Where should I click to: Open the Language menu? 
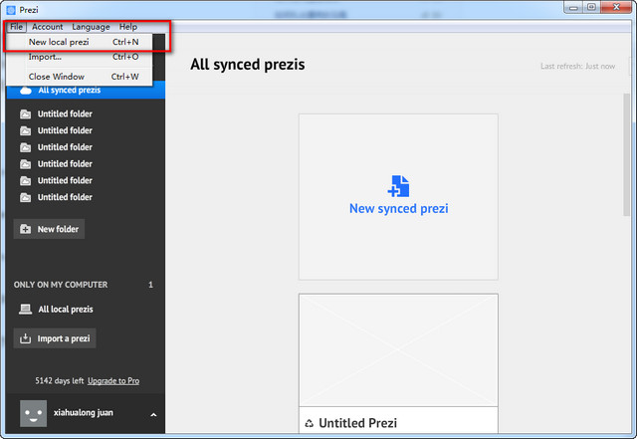91,27
